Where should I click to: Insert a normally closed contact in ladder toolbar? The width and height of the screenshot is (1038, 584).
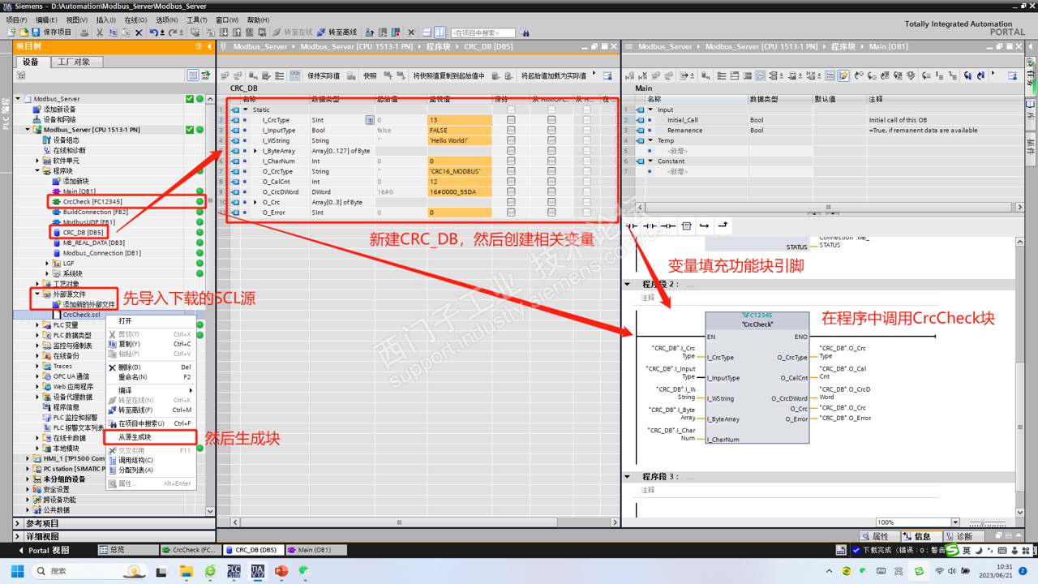click(x=650, y=226)
